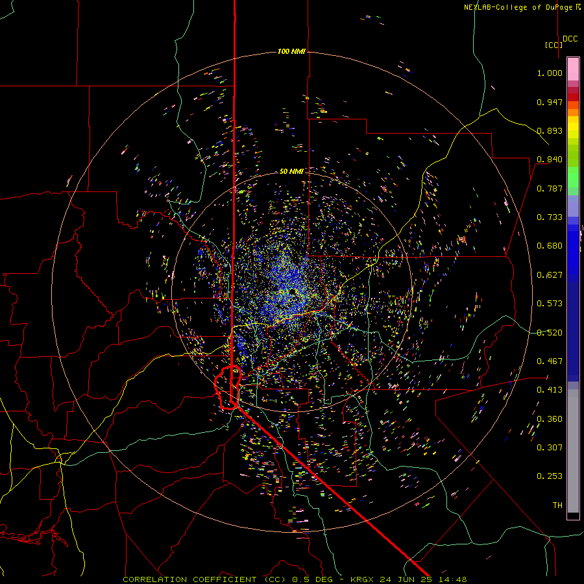Click the 0.947 scale value
This screenshot has height=584, width=584.
(550, 102)
